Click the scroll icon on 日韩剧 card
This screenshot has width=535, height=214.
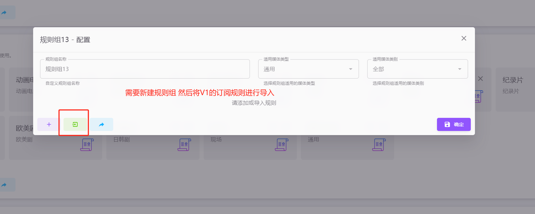pos(184,144)
